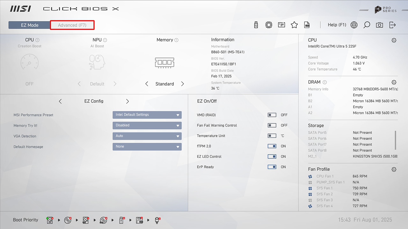Click the Storage list scrollbar
This screenshot has height=229, width=408.
click(x=396, y=140)
